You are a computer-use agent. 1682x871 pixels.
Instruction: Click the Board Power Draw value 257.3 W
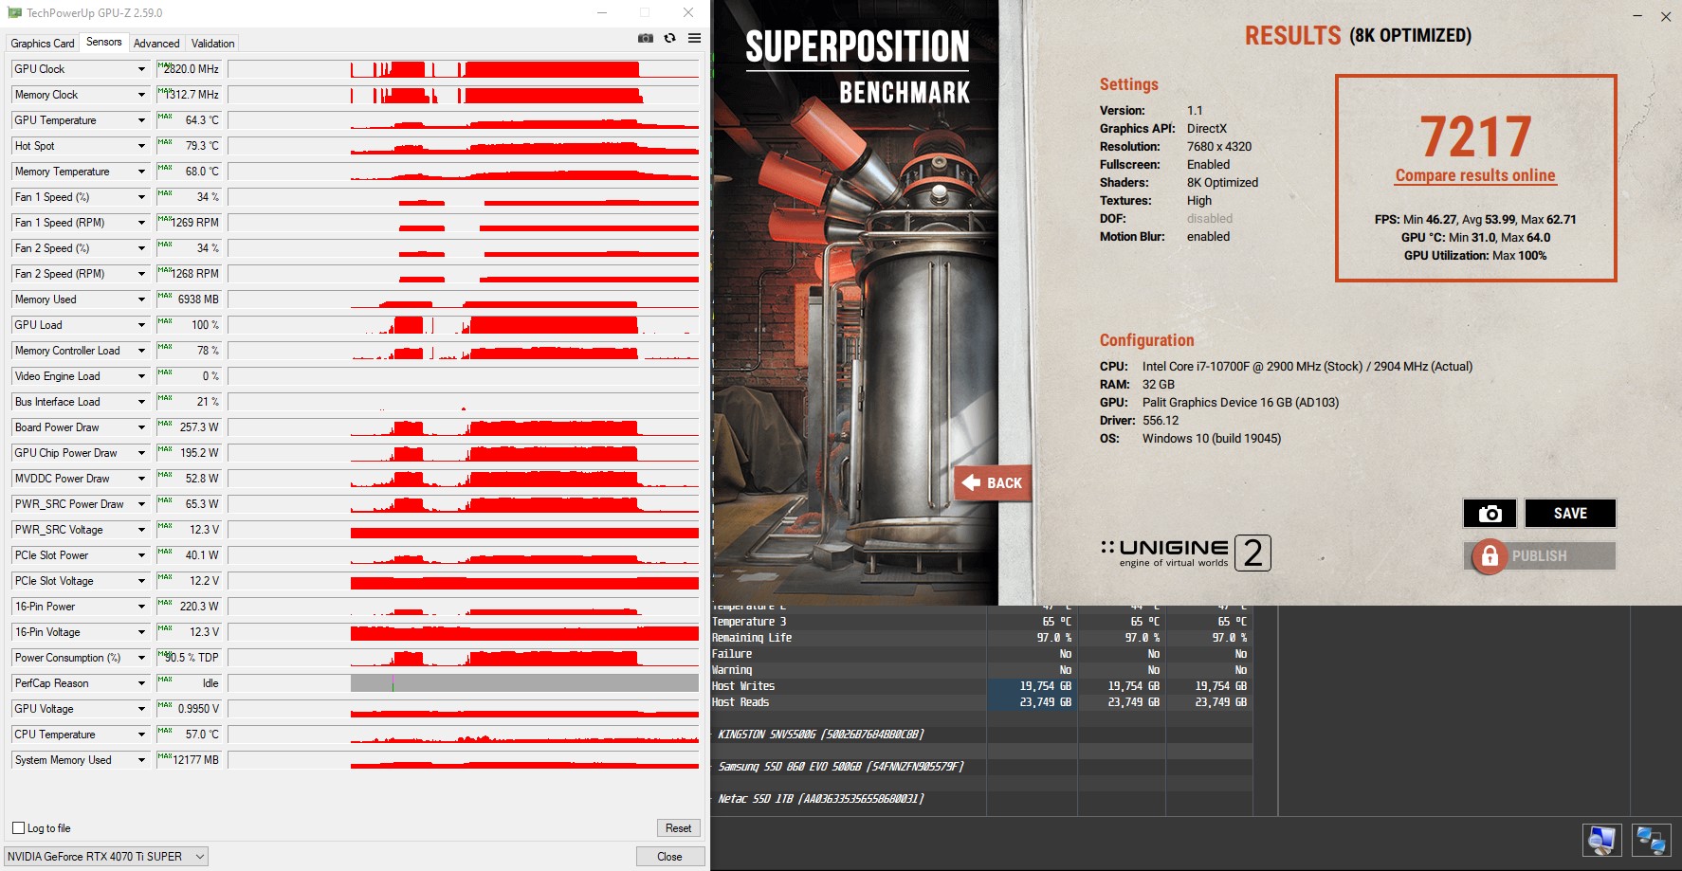tap(189, 427)
